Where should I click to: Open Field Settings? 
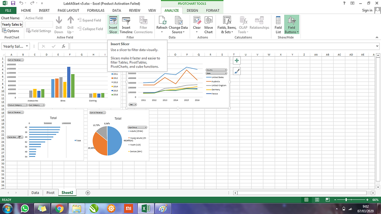[x=38, y=31]
